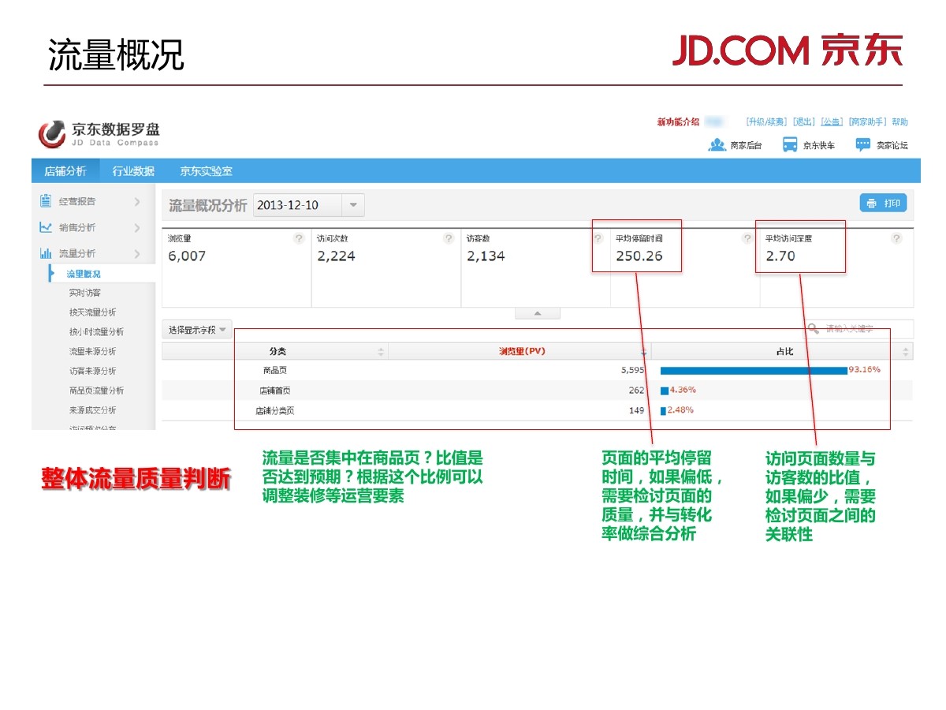This screenshot has width=946, height=710.
Task: Click the 5,595 PV value
Action: coord(633,370)
